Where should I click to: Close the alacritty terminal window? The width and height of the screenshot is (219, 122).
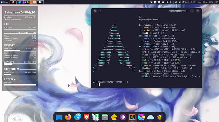point(198,11)
